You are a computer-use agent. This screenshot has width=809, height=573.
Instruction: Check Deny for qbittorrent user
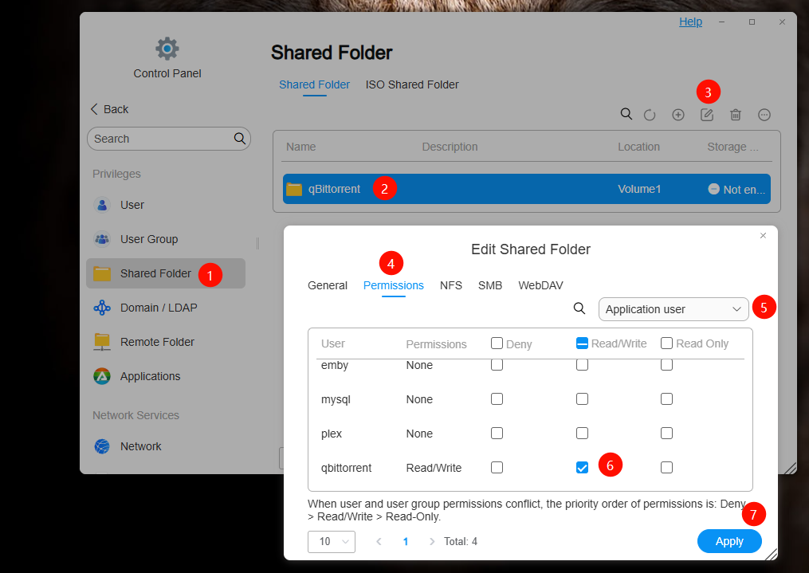pyautogui.click(x=497, y=467)
